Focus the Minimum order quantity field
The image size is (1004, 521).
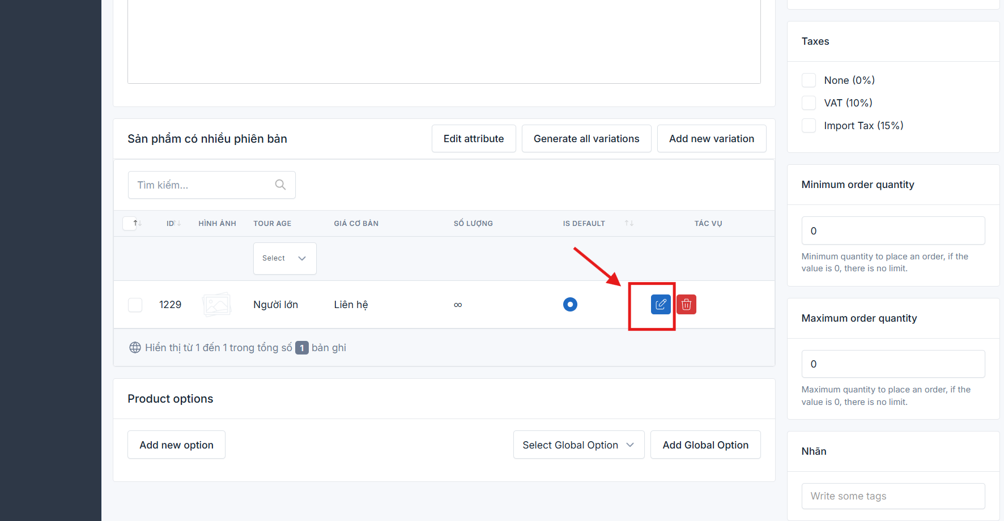point(892,231)
